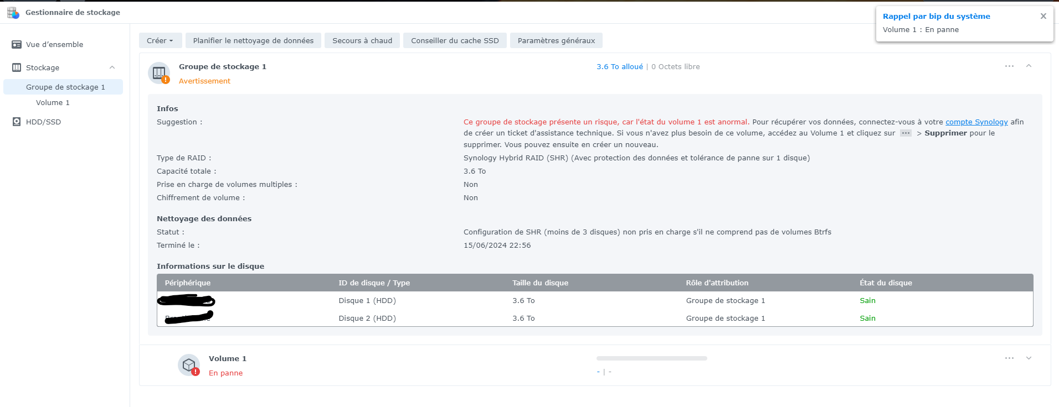Click the Rôle d'attribution column header
Viewport: 1059px width, 407px height.
point(717,283)
